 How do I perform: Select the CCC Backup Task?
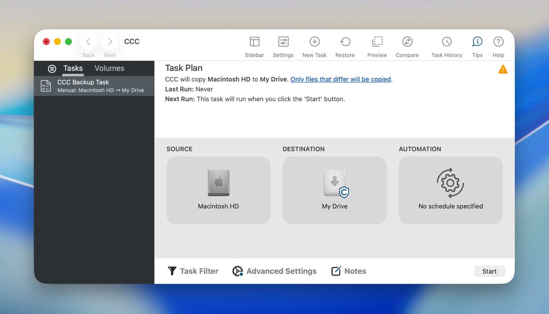pos(93,86)
